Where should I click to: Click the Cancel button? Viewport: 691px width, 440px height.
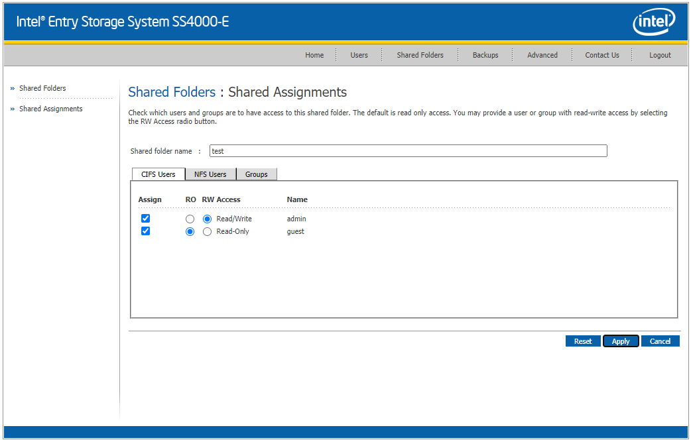pyautogui.click(x=660, y=341)
